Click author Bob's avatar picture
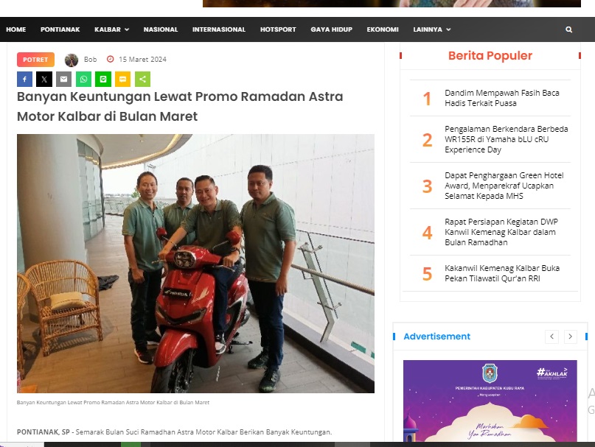 tap(72, 60)
